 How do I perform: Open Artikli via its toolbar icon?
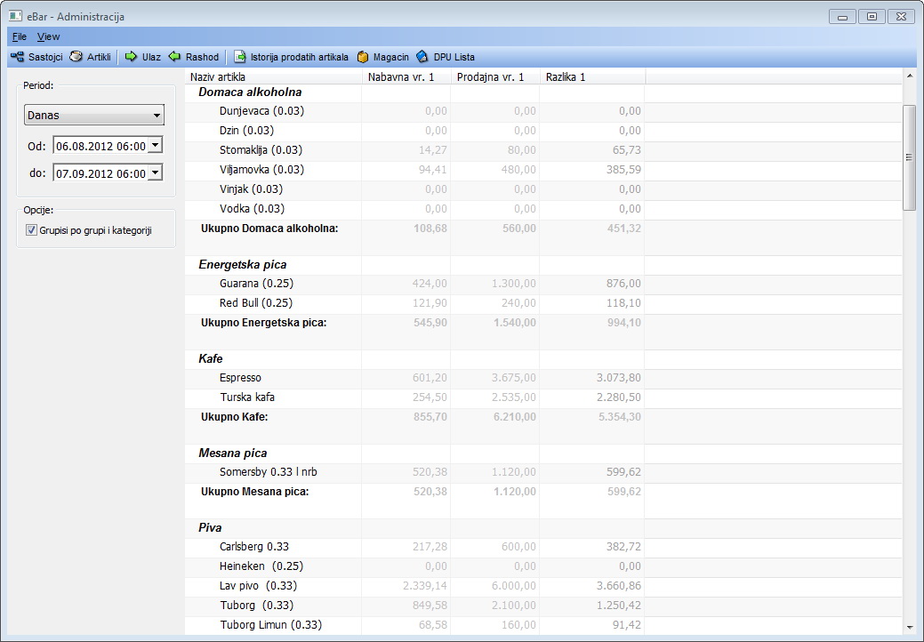[x=76, y=57]
